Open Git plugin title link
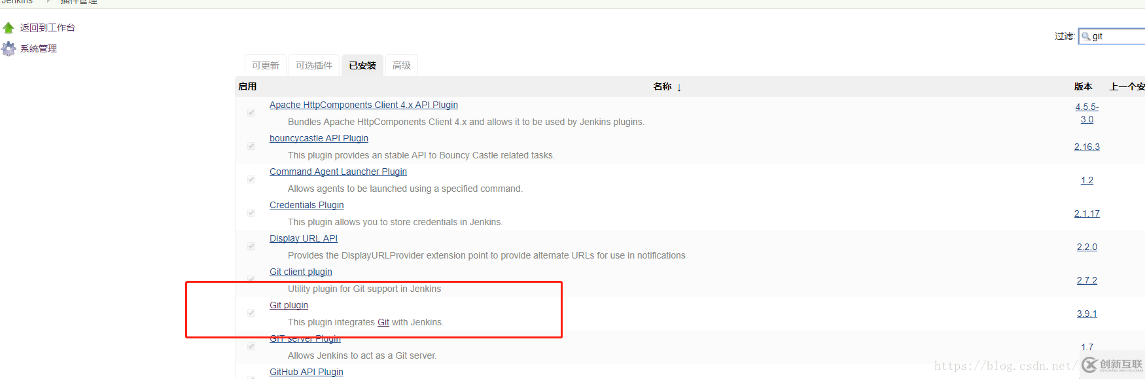The height and width of the screenshot is (379, 1145). pyautogui.click(x=289, y=305)
